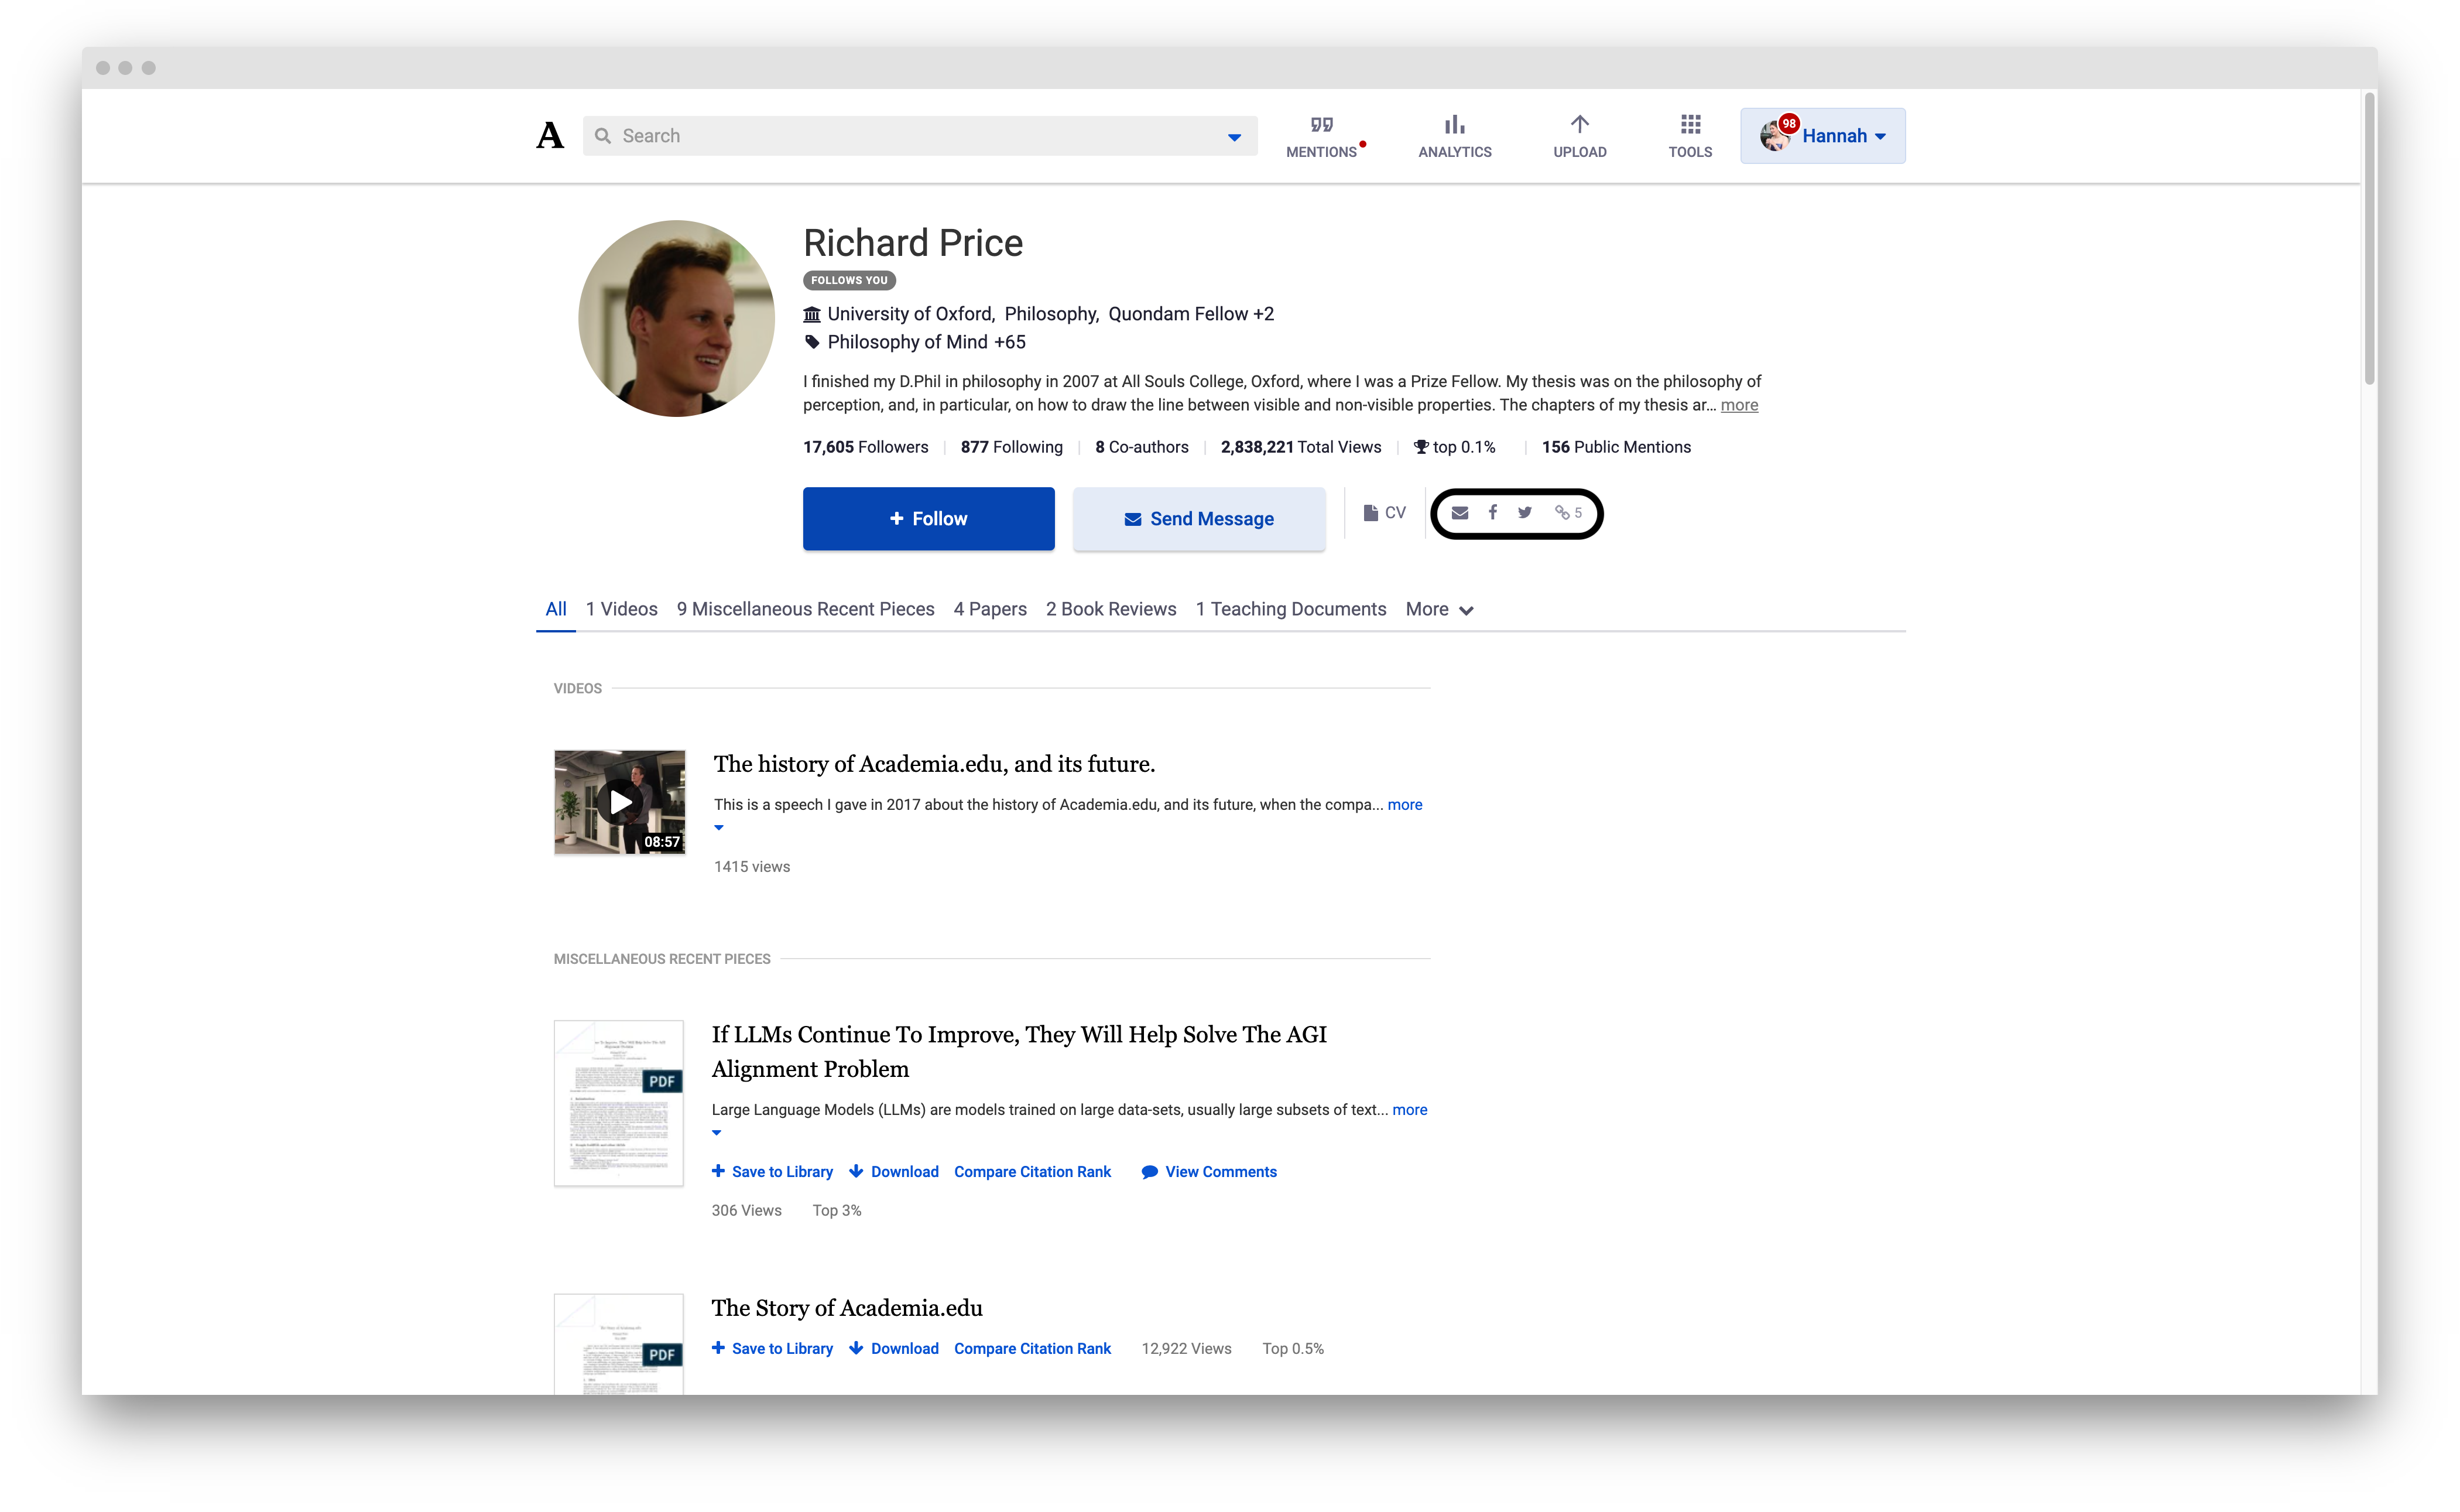Click the email envelope contact icon
This screenshot has width=2460, height=1512.
[x=1459, y=513]
